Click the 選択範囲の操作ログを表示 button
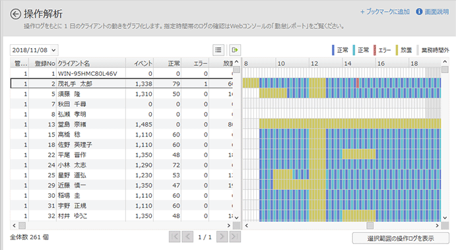This screenshot has height=250, width=456. (401, 238)
